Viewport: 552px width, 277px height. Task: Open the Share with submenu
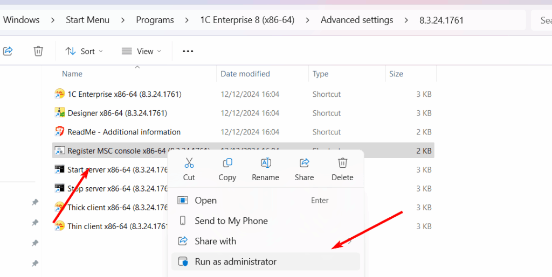click(265, 241)
